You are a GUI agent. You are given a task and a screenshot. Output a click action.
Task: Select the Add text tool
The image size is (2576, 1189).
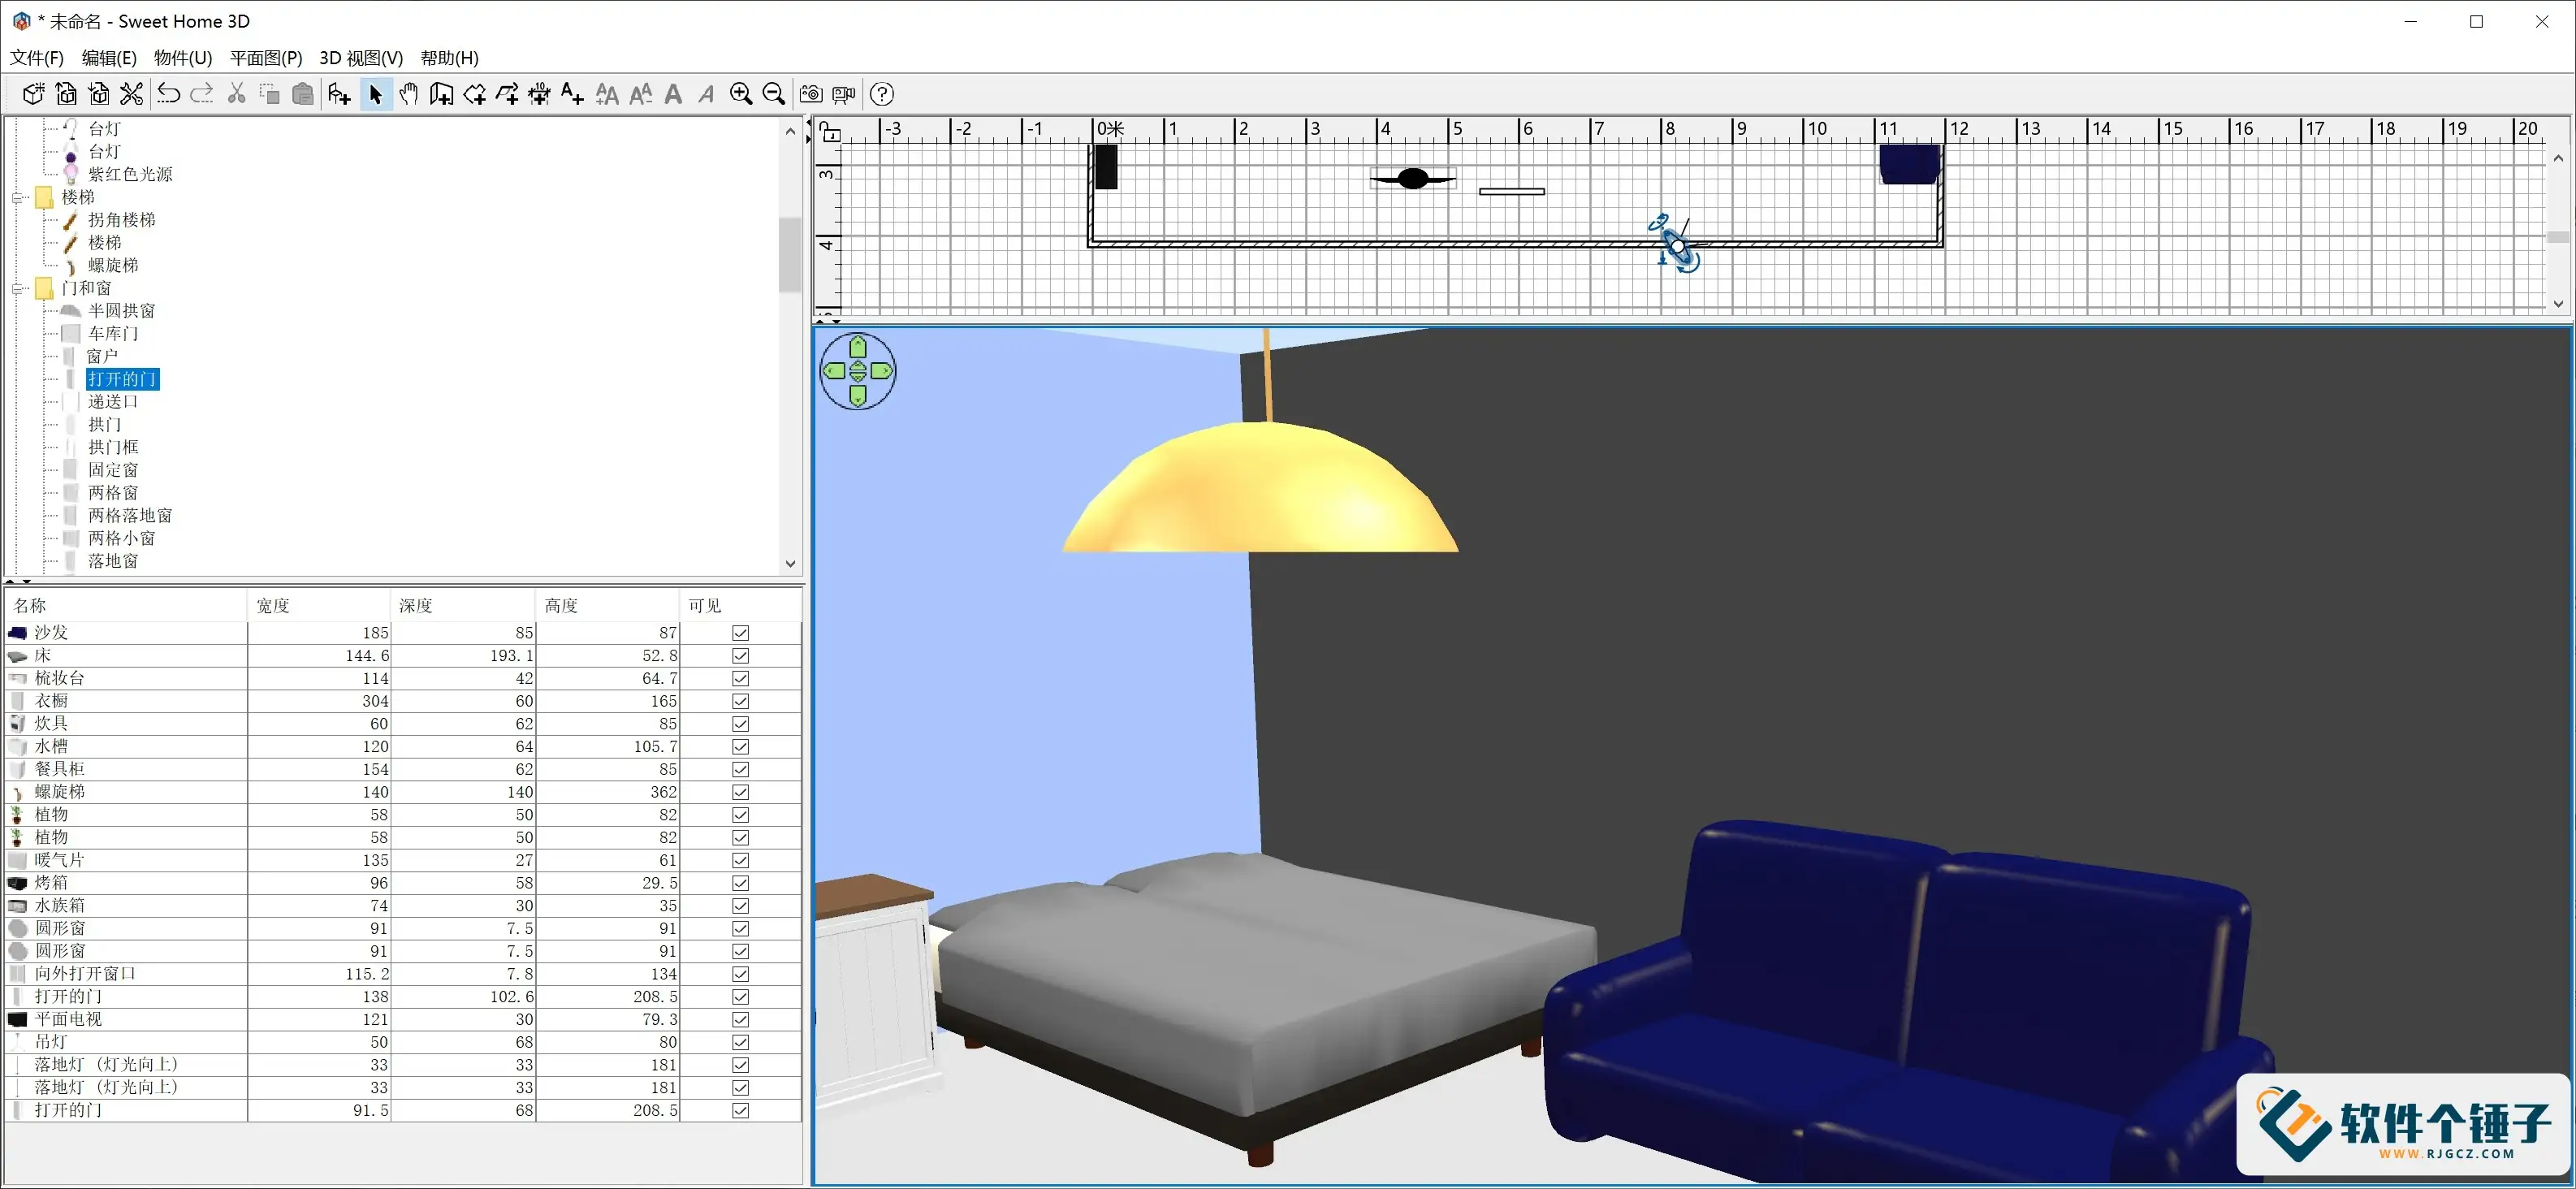coord(572,94)
